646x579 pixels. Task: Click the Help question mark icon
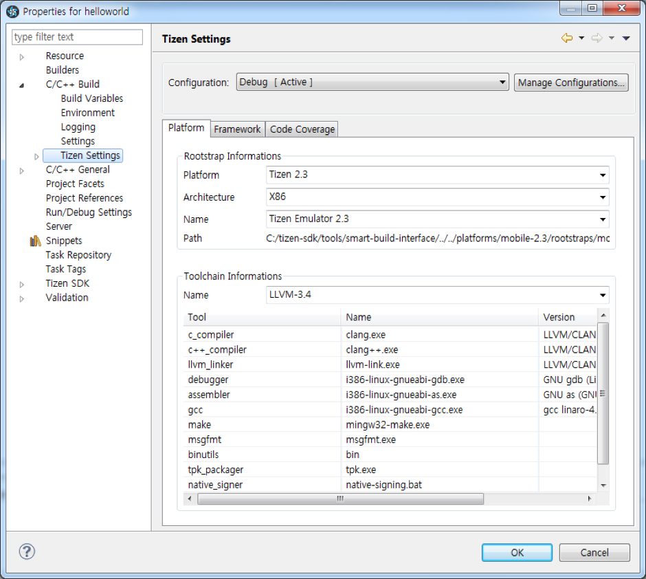(x=27, y=551)
